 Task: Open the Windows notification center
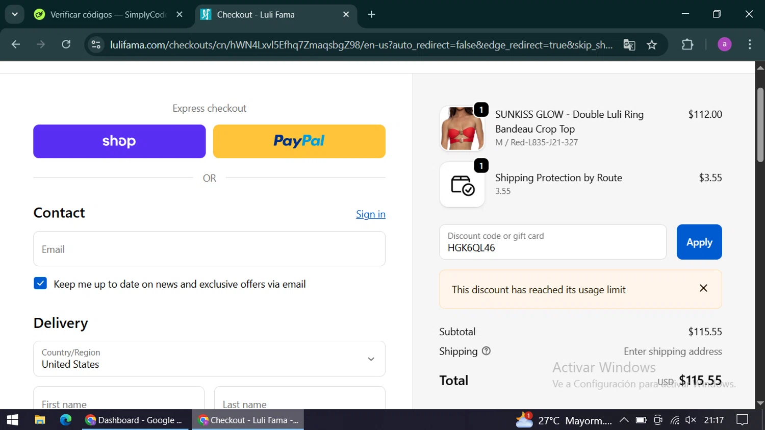coord(743,420)
